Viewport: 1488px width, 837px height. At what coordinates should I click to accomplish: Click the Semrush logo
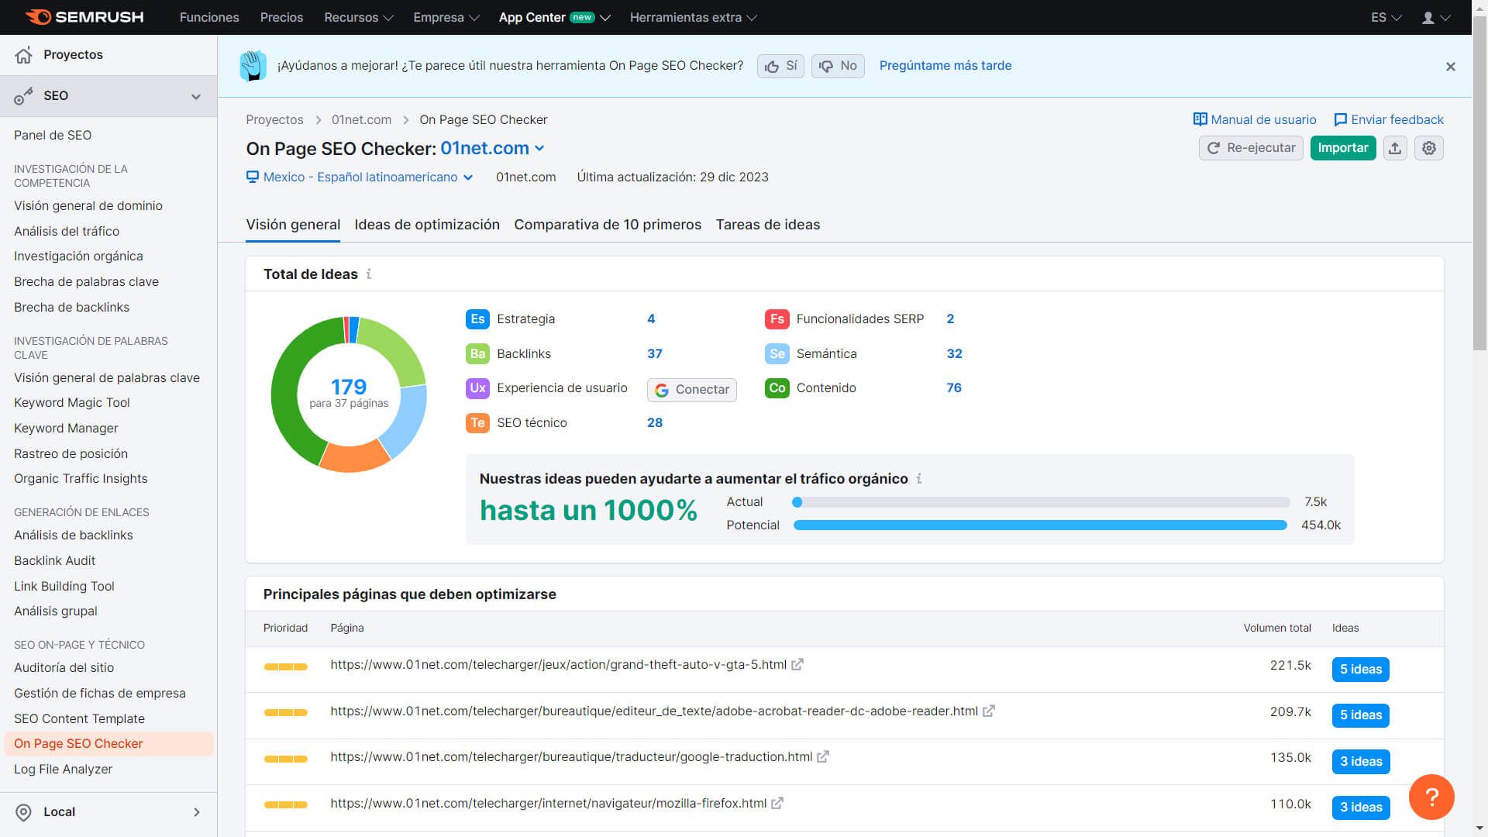[84, 17]
